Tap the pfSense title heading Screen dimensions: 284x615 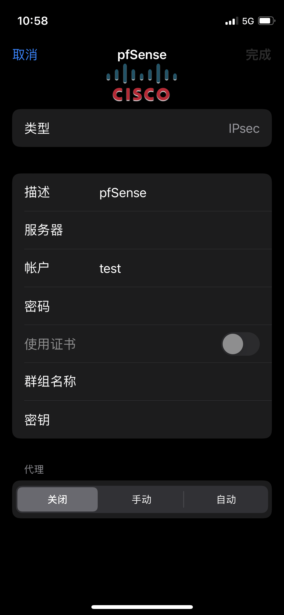(142, 55)
